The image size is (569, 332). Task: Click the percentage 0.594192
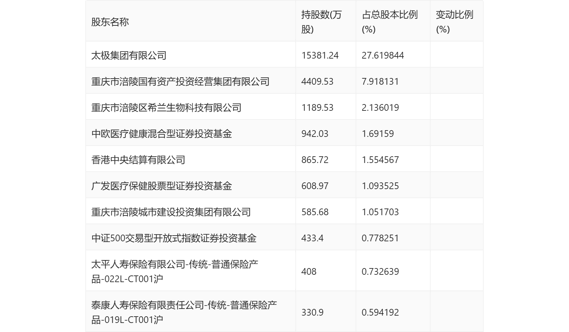point(380,312)
